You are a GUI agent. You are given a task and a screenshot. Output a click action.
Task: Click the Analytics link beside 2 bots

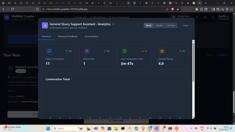pos(222,55)
